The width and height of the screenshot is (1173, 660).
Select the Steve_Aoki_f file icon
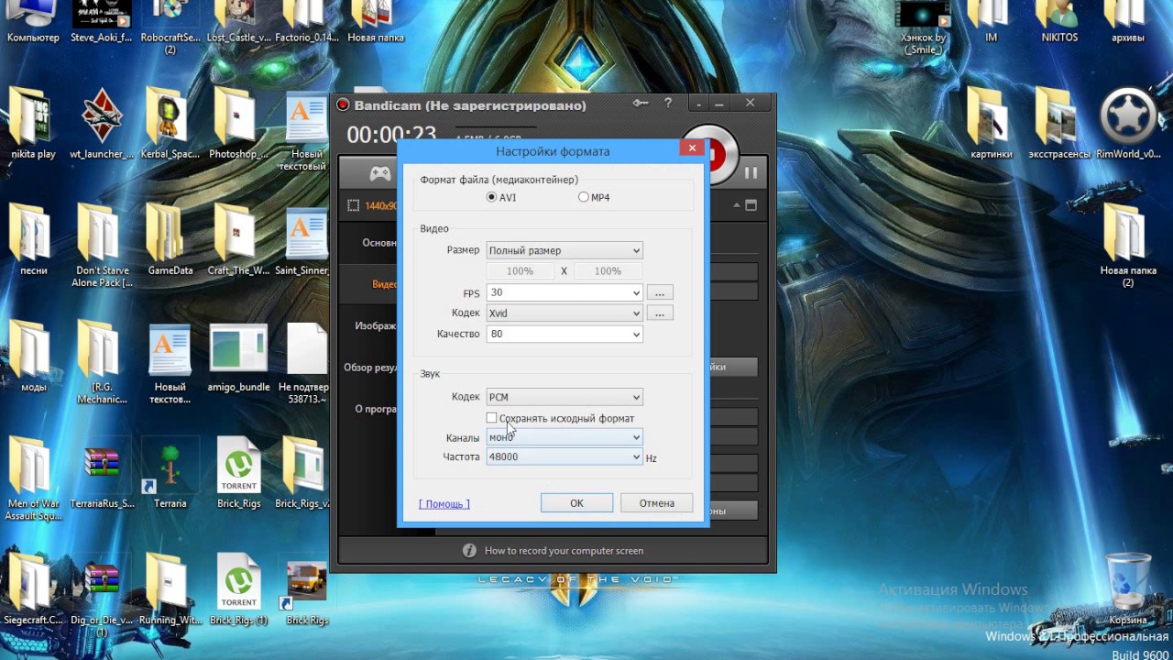[x=102, y=22]
